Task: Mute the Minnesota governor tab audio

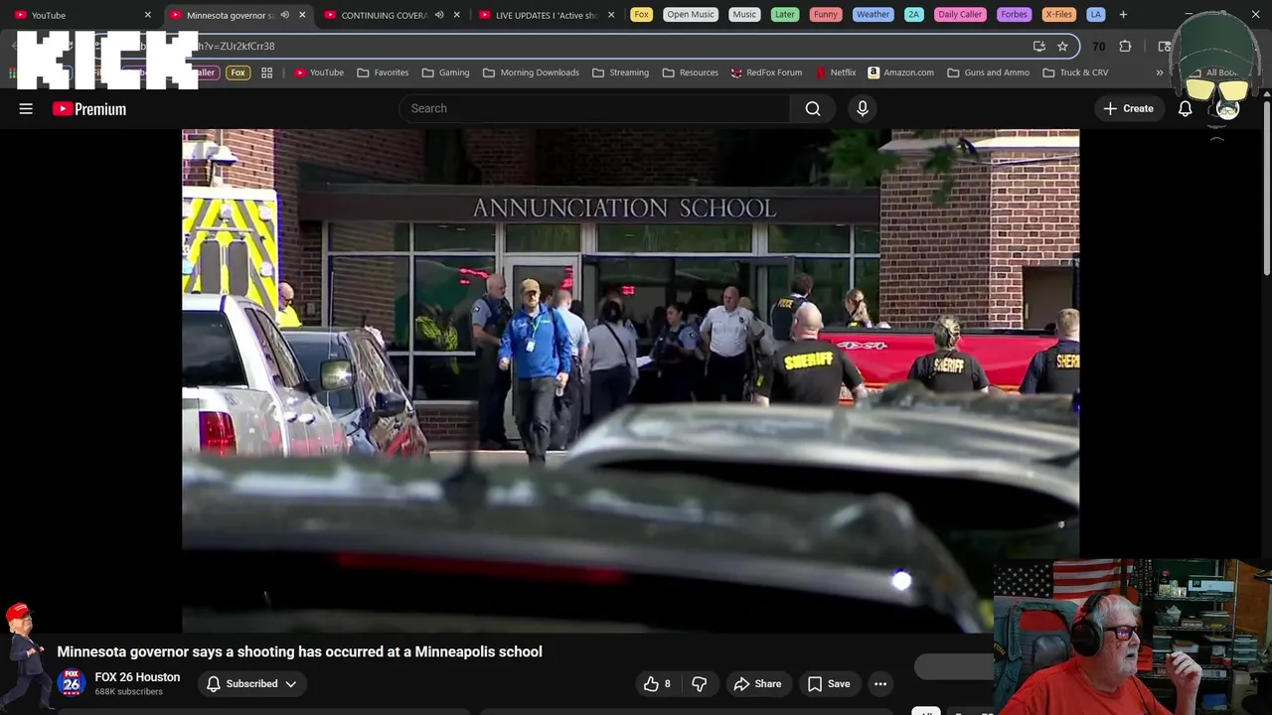Action: (x=284, y=15)
